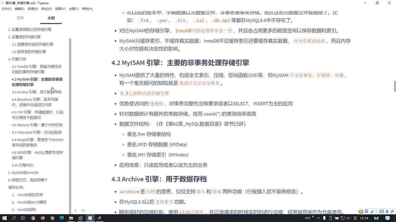
Task: Jump to 5. MyISAM和InnoDB outline entry
Action: [x=23, y=173]
